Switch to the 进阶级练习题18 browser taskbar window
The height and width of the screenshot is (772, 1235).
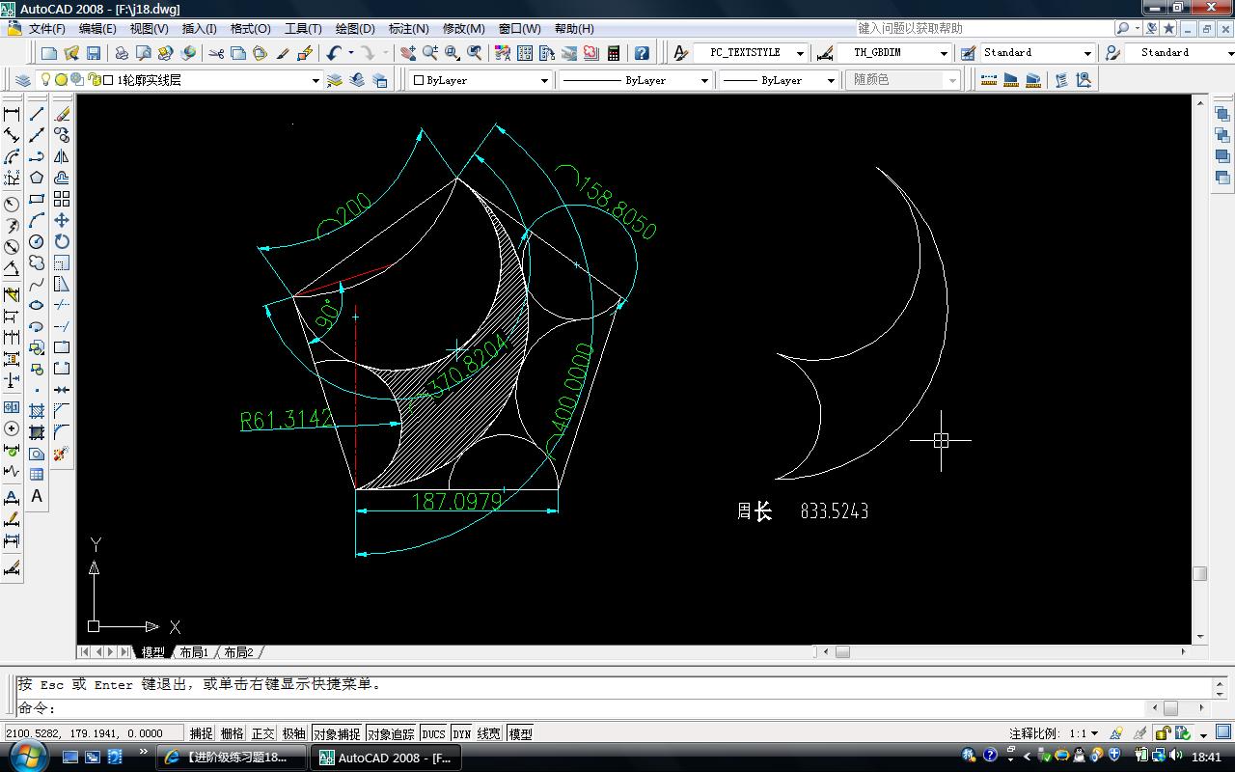(x=232, y=758)
